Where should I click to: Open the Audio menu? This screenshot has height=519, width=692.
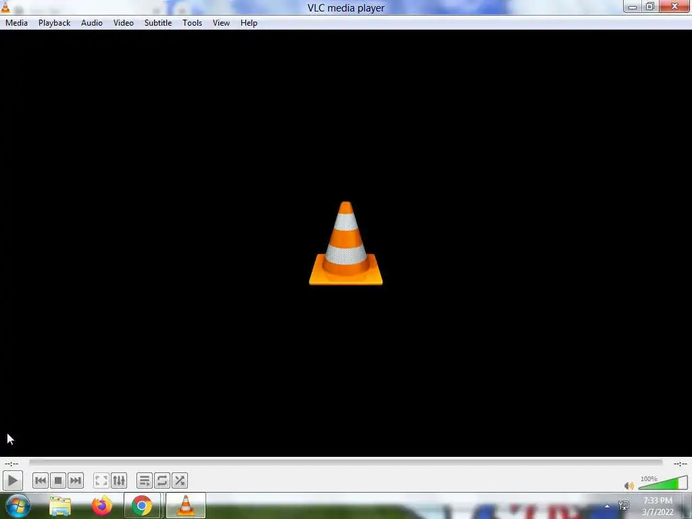click(92, 23)
